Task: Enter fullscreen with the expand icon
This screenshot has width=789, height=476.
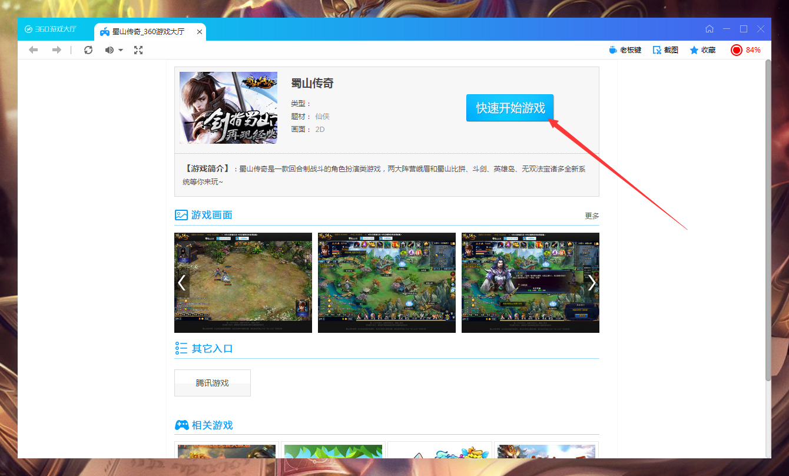Action: [x=138, y=50]
